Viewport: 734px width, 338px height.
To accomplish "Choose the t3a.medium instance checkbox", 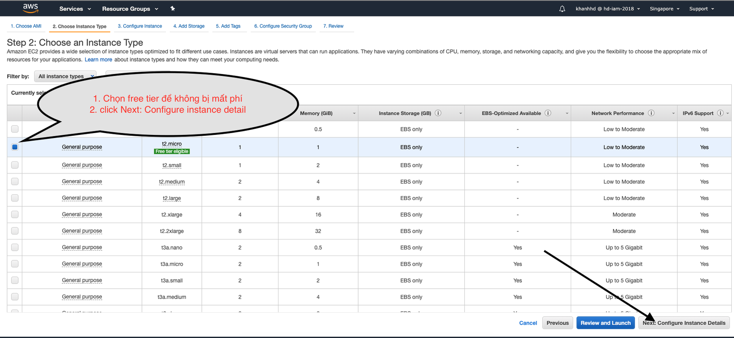I will [x=15, y=296].
